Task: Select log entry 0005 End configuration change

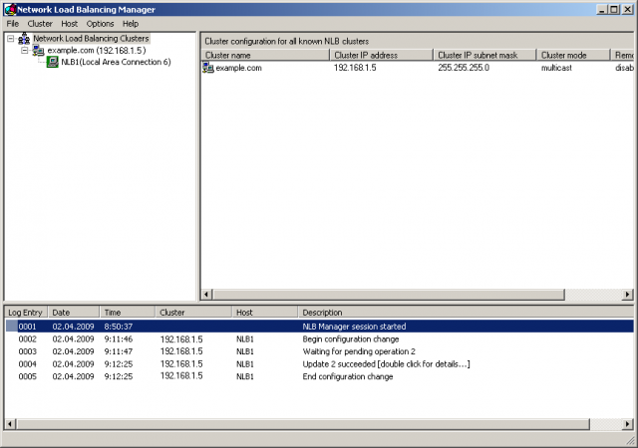Action: [x=319, y=376]
